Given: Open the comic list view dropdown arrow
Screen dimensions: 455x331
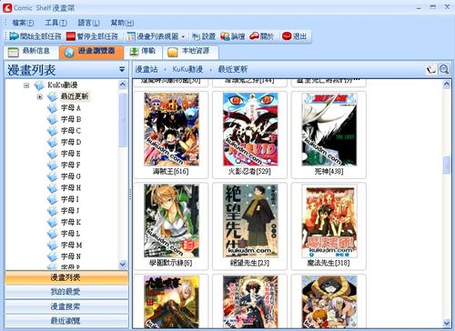Looking at the screenshot, I should click(183, 36).
